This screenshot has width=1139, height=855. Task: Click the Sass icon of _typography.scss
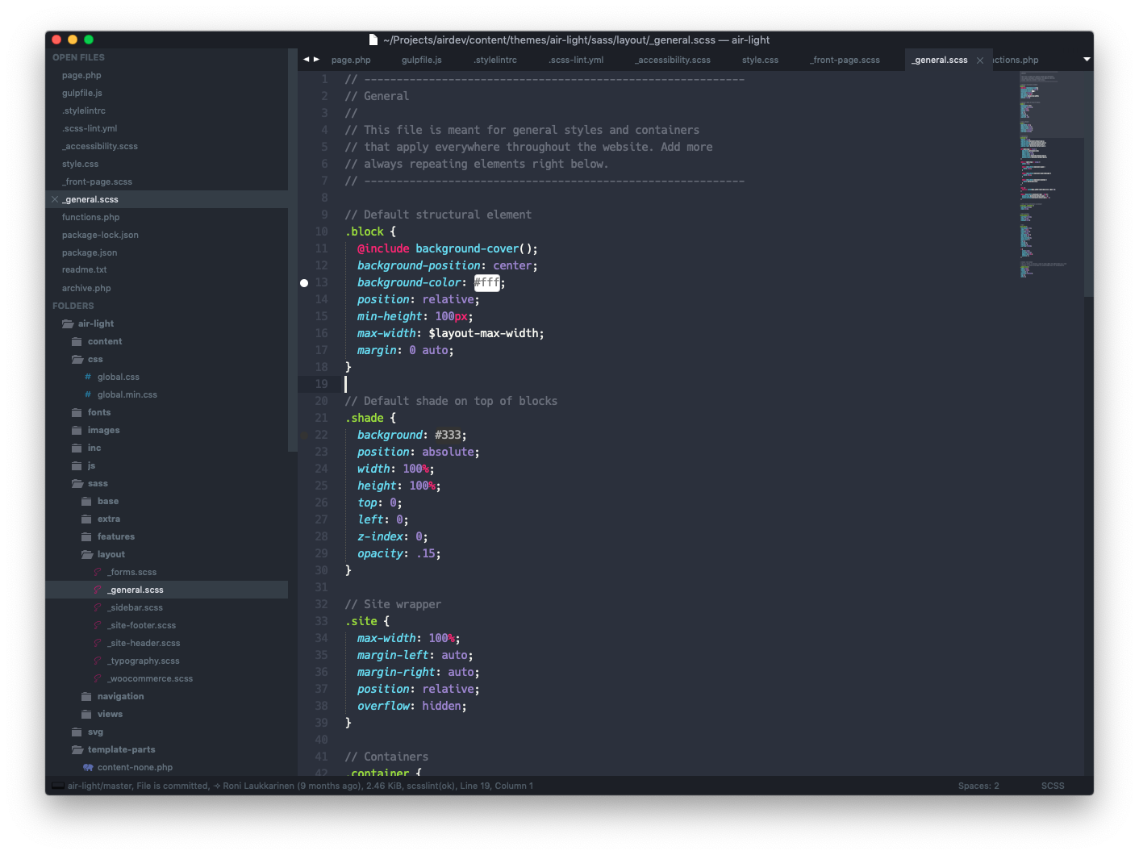click(x=98, y=661)
